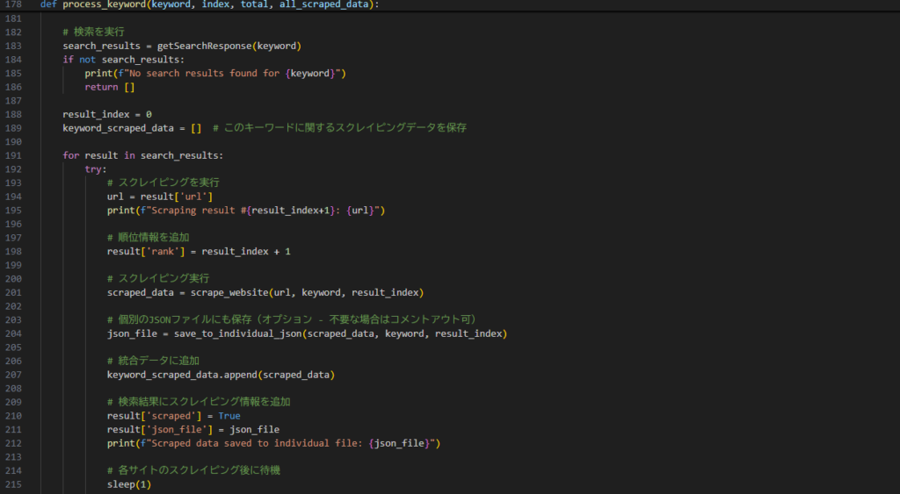Click comment '# スクレイピングを実行'
The height and width of the screenshot is (494, 900).
[x=163, y=183]
